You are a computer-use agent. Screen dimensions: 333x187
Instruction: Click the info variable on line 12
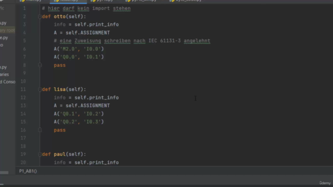pyautogui.click(x=60, y=98)
